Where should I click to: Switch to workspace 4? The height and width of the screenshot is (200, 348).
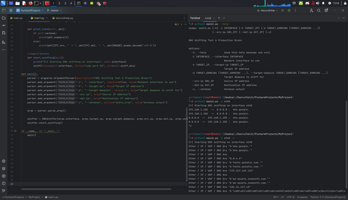click(x=71, y=3)
